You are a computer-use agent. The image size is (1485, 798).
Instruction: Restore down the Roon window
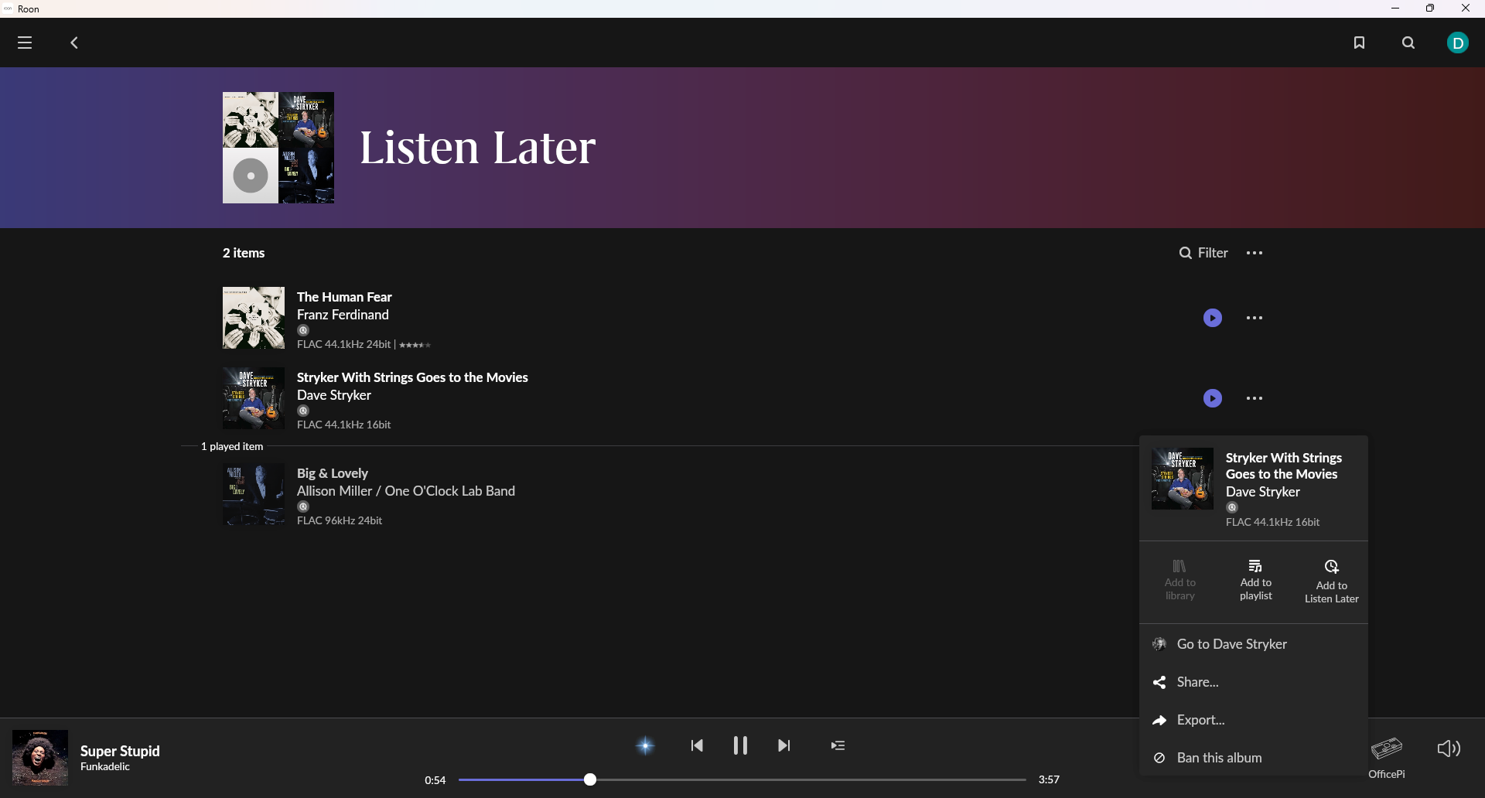click(x=1430, y=9)
